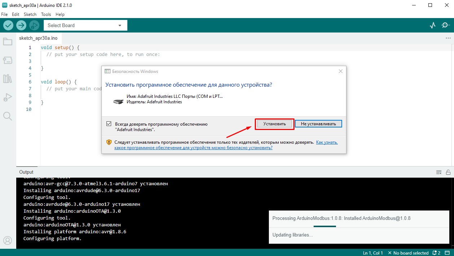Screen dimensions: 454x256
Task: Open the Select Board dropdown
Action: click(x=86, y=25)
